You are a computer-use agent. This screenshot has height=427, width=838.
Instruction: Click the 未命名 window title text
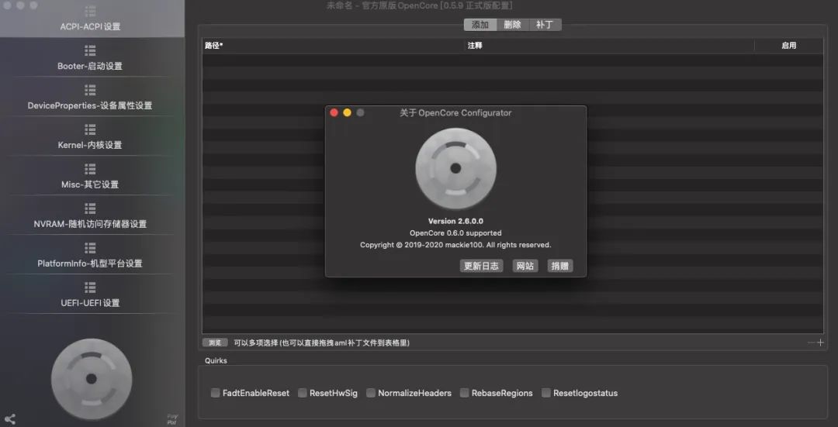[420, 5]
